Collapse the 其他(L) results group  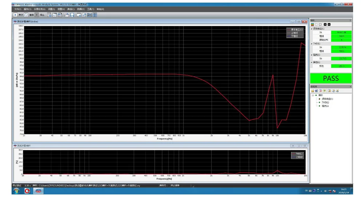coord(312,63)
